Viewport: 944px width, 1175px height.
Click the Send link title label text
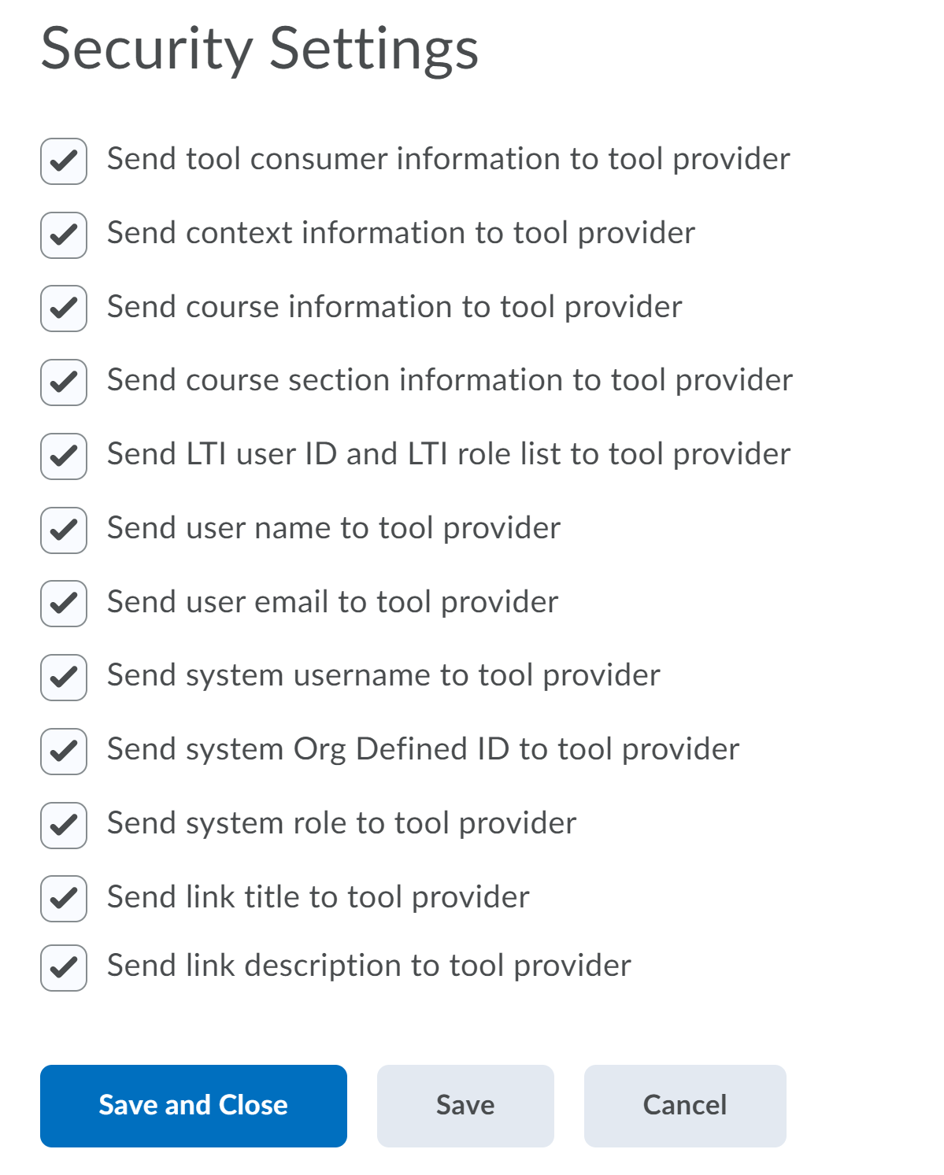pyautogui.click(x=318, y=897)
